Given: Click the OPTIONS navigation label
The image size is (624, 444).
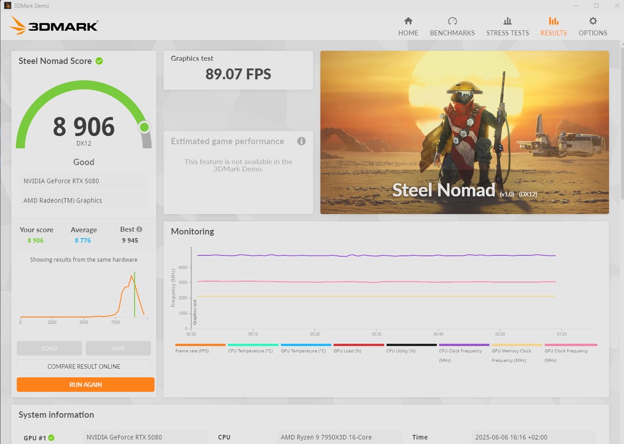Looking at the screenshot, I should point(593,33).
